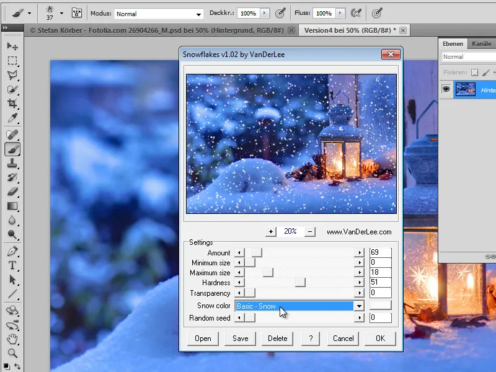Open layer blend mode Normal dropdown
Screen dimensions: 496x372
coord(469,57)
